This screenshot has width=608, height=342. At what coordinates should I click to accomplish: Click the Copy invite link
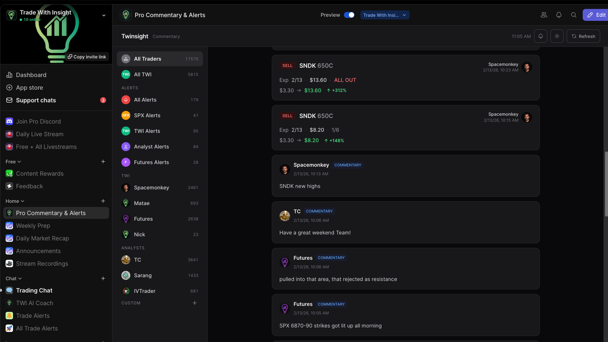87,57
